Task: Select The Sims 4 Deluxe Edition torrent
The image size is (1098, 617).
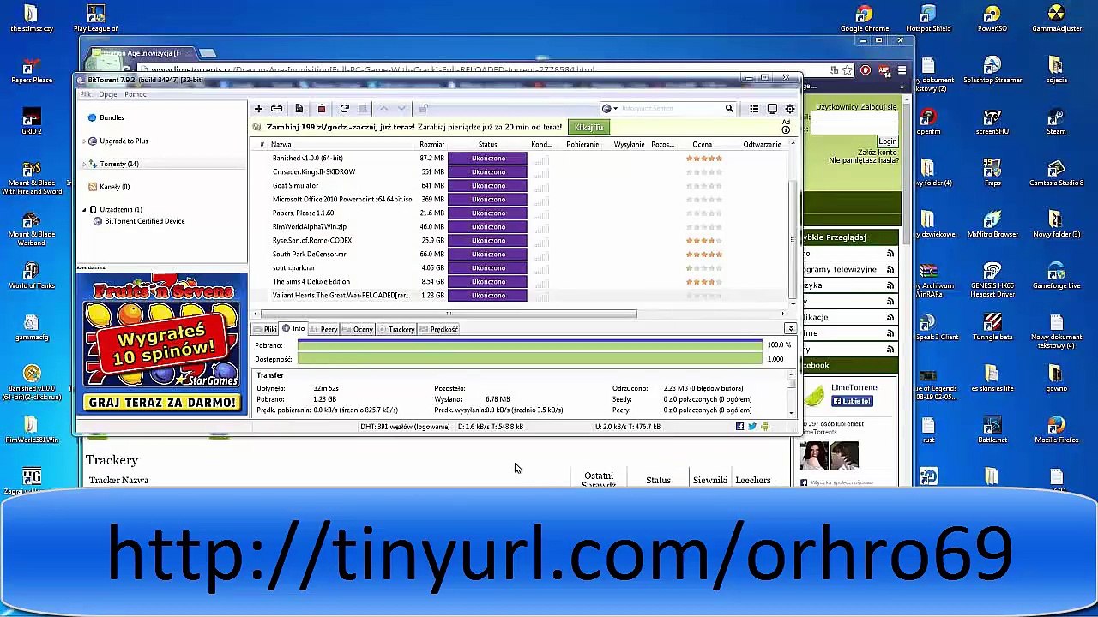Action: tap(311, 282)
